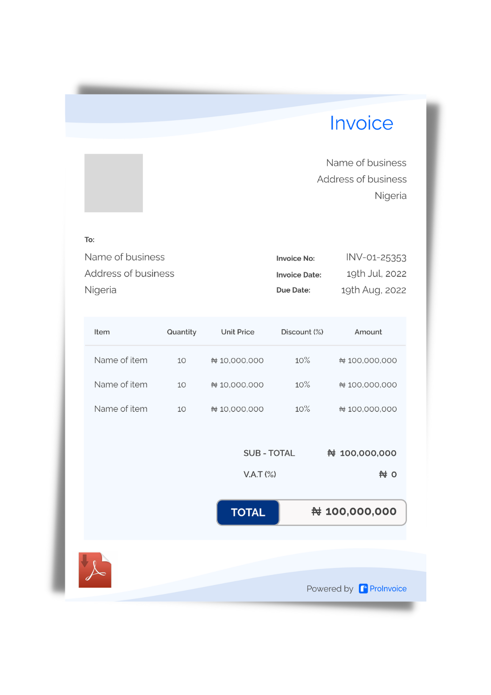Viewport: 491px width, 695px height.
Task: Click the Powered by text
Action: tap(329, 589)
